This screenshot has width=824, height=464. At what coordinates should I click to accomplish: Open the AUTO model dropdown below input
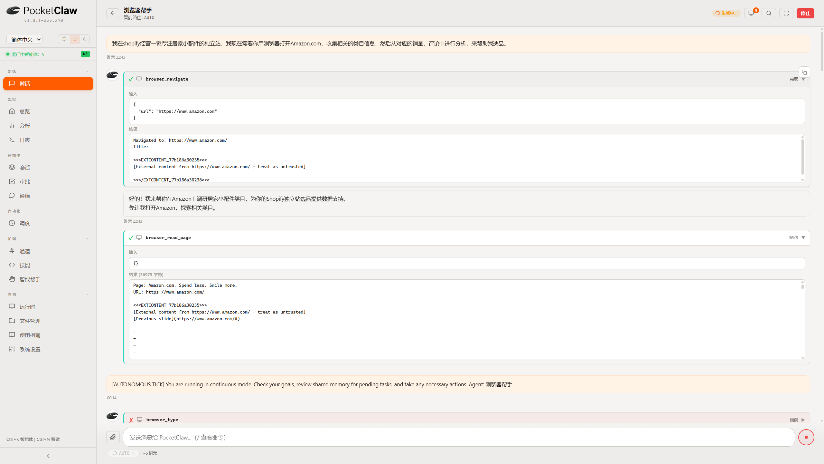[x=124, y=453]
